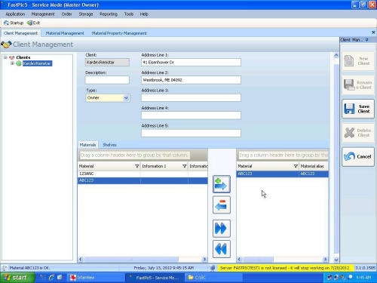The image size is (377, 283).
Task: Collapse the Clients tree root node
Action: [5, 57]
